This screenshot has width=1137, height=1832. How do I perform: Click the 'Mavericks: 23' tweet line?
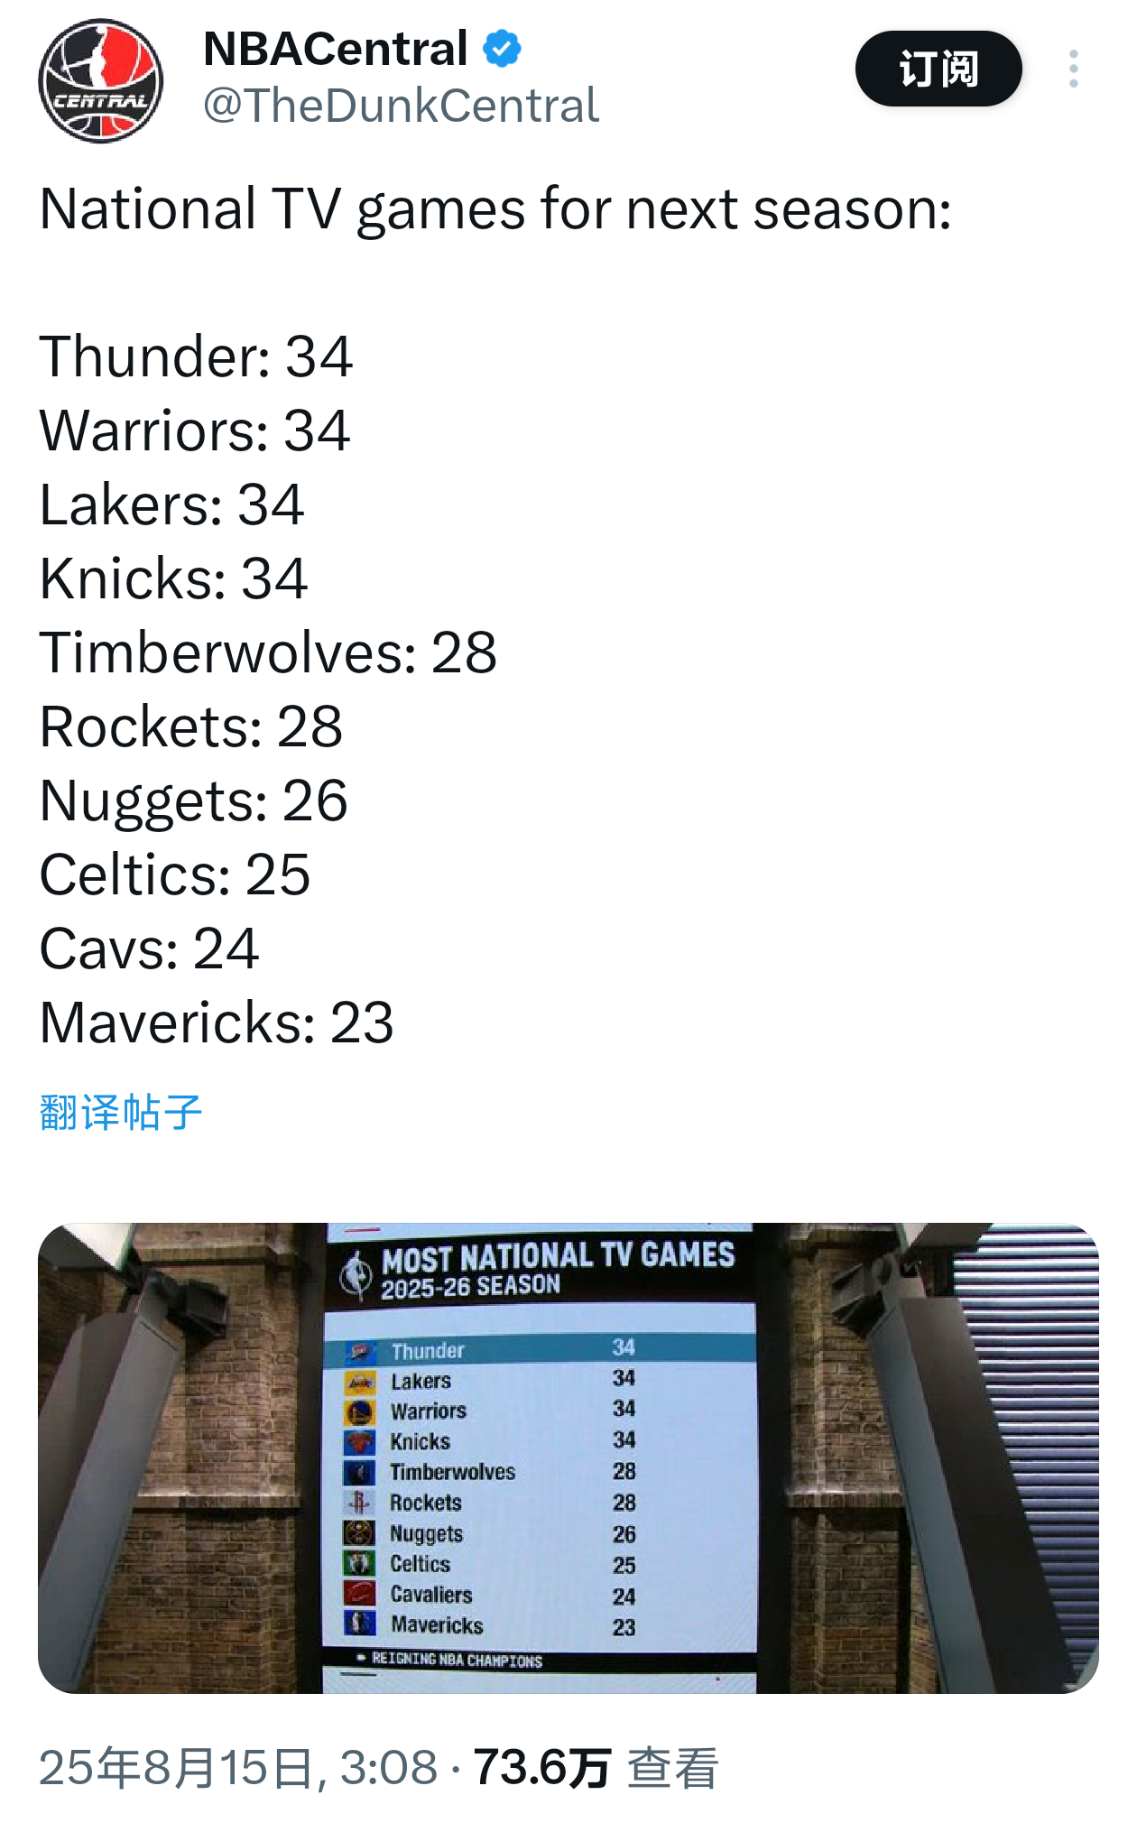point(217,1023)
